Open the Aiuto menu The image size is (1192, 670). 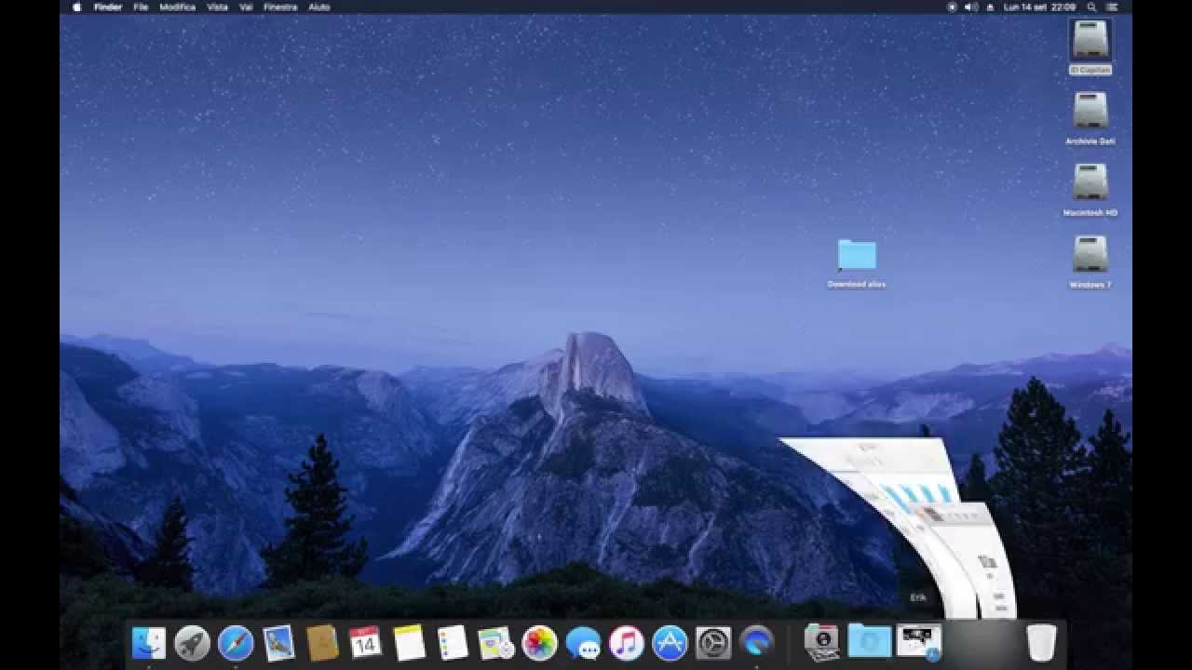318,7
